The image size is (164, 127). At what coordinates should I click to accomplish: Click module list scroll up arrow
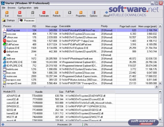point(160,92)
